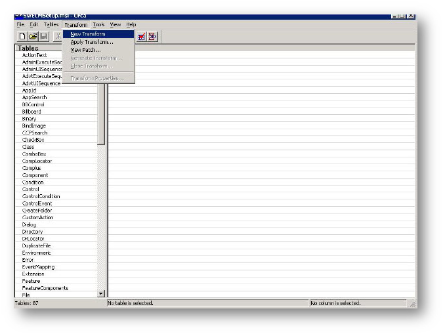Image resolution: width=445 pixels, height=336 pixels.
Task: Open the Tools menu
Action: pos(98,24)
